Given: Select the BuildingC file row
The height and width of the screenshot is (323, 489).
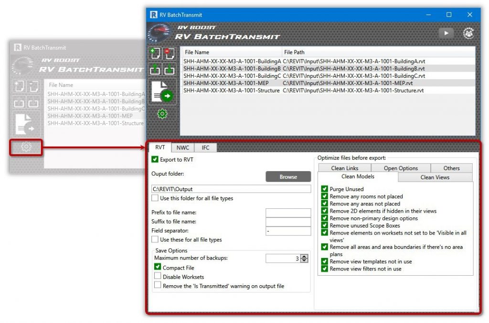Looking at the screenshot, I should (x=329, y=76).
